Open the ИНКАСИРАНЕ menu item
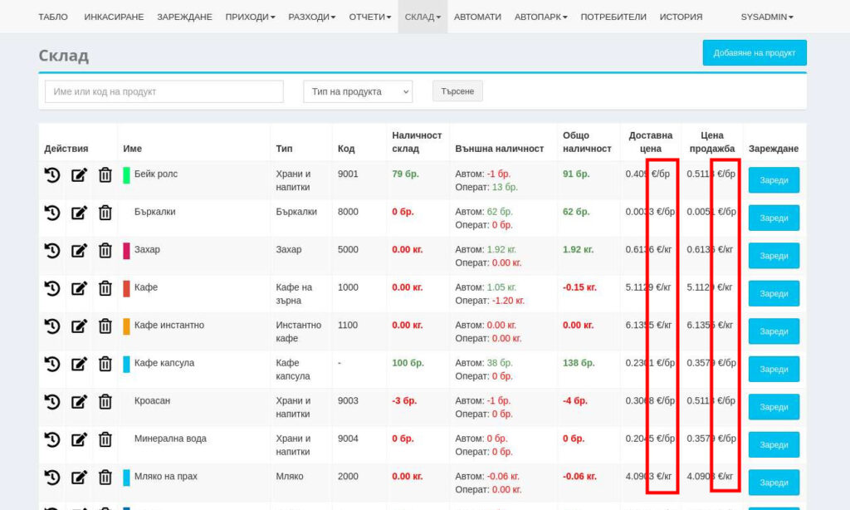Image resolution: width=850 pixels, height=510 pixels. pos(114,17)
